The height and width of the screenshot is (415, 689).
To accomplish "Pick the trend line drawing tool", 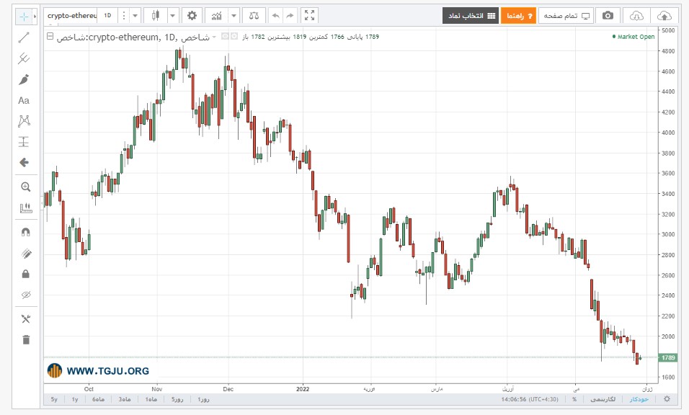I will 24,37.
